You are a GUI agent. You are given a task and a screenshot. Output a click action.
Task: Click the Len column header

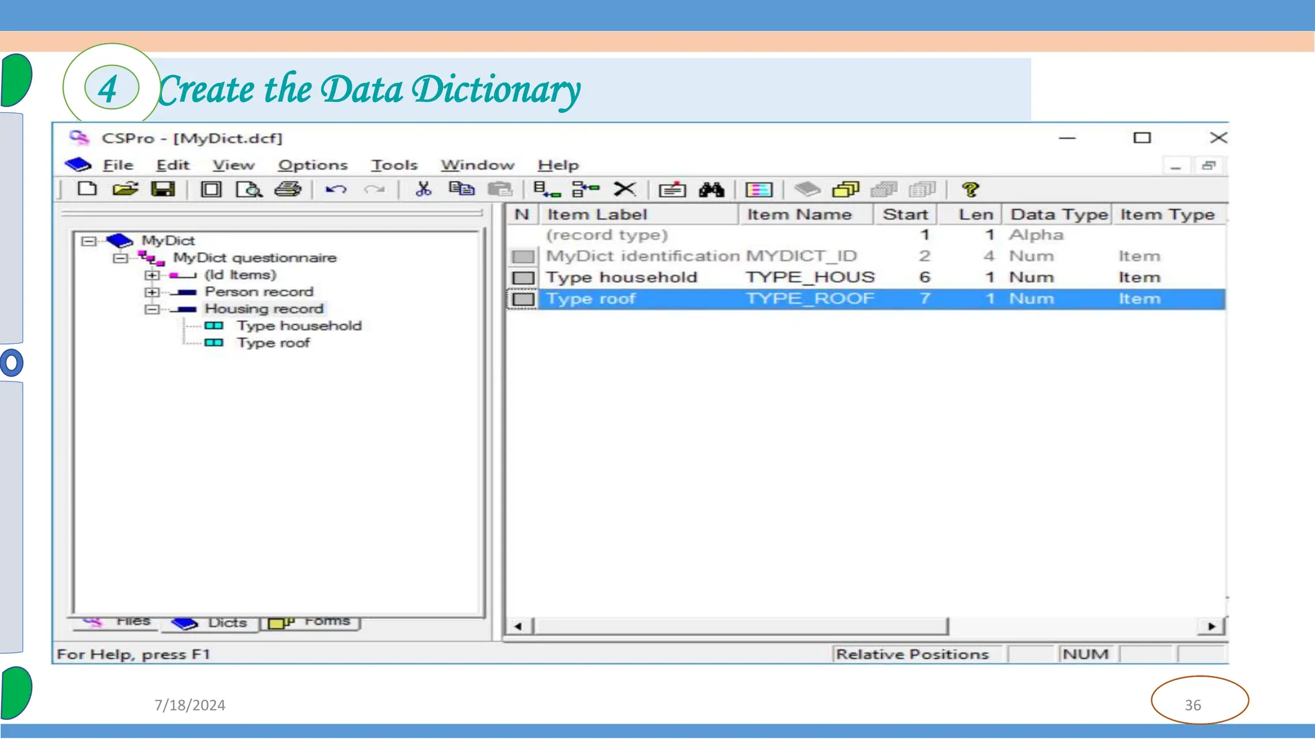pyautogui.click(x=970, y=214)
